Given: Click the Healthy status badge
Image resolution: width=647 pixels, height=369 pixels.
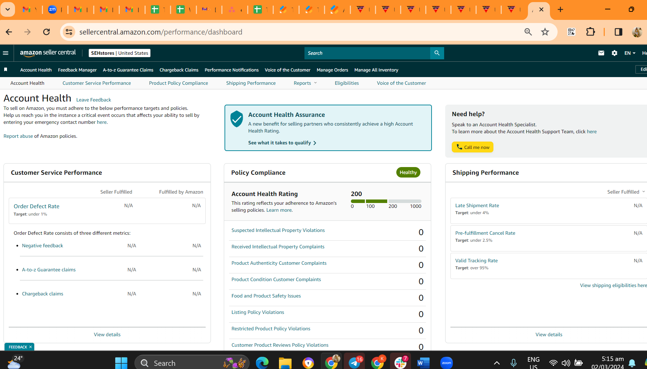Looking at the screenshot, I should [408, 172].
